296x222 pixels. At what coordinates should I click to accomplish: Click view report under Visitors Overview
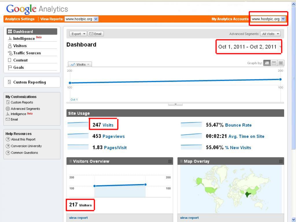point(78,218)
